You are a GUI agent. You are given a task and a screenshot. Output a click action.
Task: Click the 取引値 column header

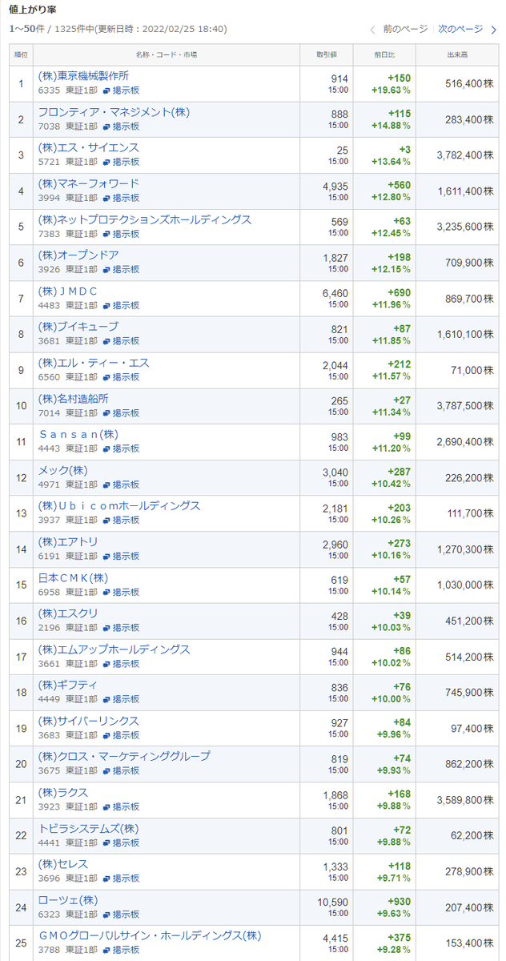pos(326,54)
